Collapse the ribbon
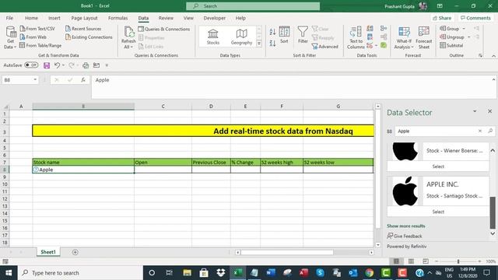498x280 pixels. [x=493, y=56]
